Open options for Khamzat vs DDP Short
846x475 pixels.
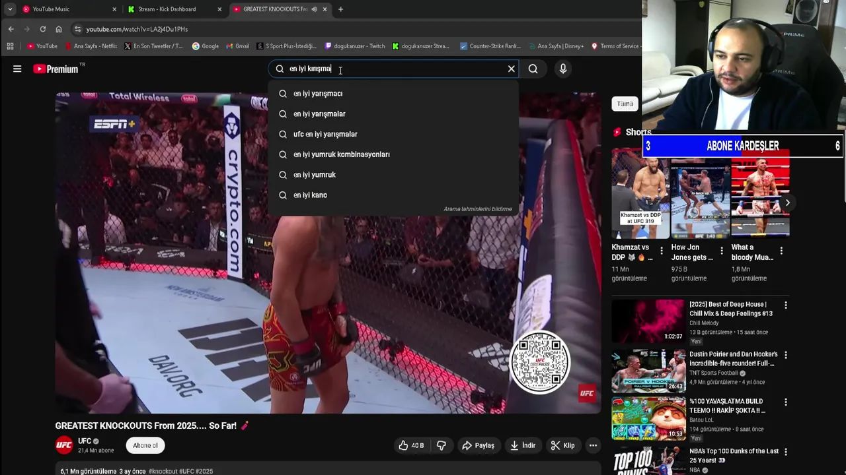[x=662, y=251]
